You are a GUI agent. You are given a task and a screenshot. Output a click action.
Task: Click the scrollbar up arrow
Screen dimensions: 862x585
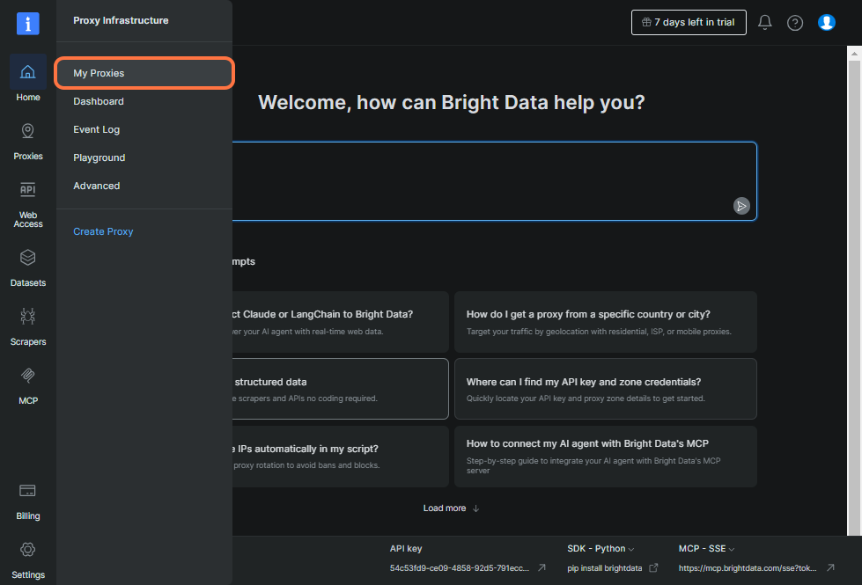point(854,54)
